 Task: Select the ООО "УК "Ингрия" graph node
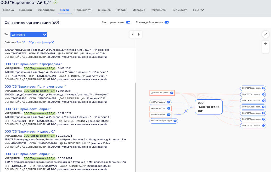pos(160,102)
